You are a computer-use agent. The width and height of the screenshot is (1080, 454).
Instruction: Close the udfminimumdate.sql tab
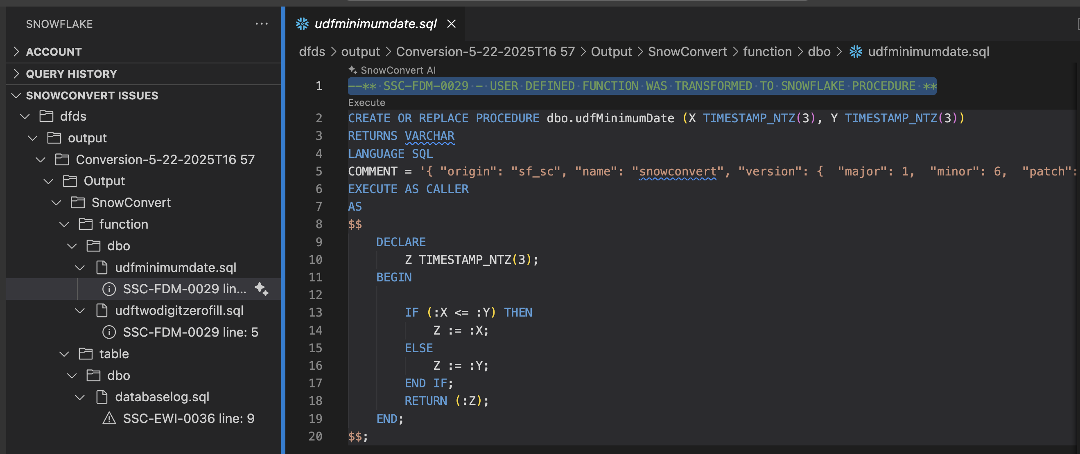click(451, 24)
